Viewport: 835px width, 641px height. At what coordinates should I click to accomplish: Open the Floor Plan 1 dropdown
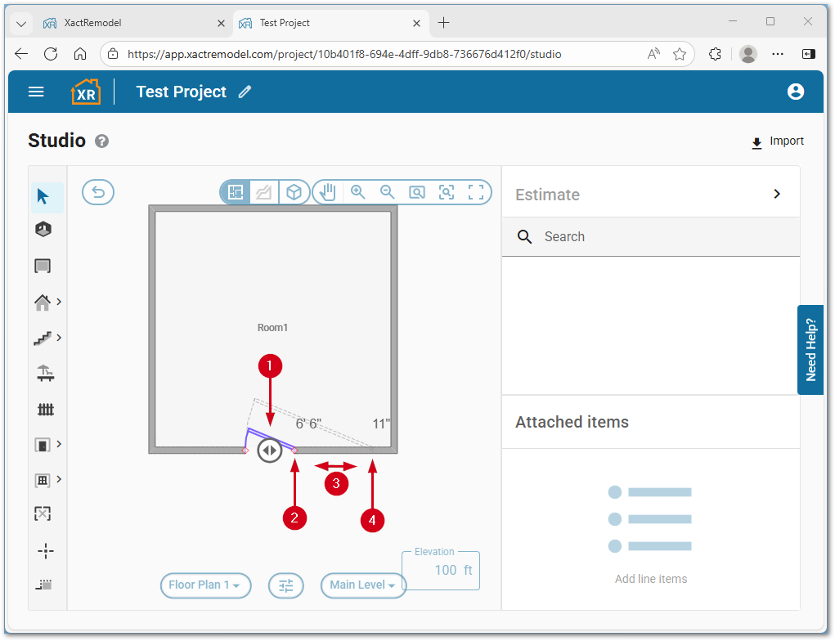point(204,585)
